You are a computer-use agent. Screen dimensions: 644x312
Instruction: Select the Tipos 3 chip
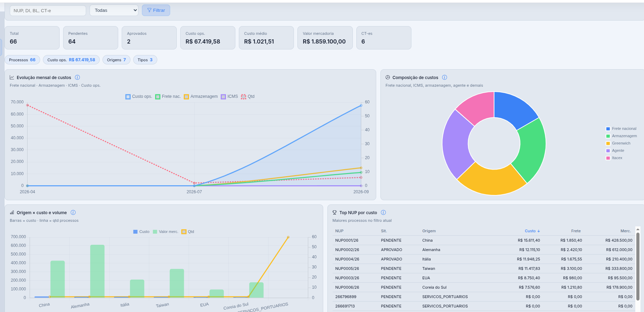[145, 60]
